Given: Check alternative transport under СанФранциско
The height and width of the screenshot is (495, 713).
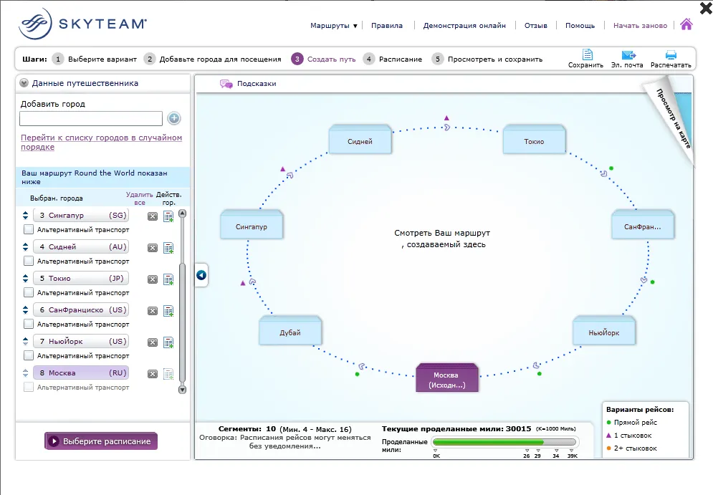Looking at the screenshot, I should click(28, 324).
